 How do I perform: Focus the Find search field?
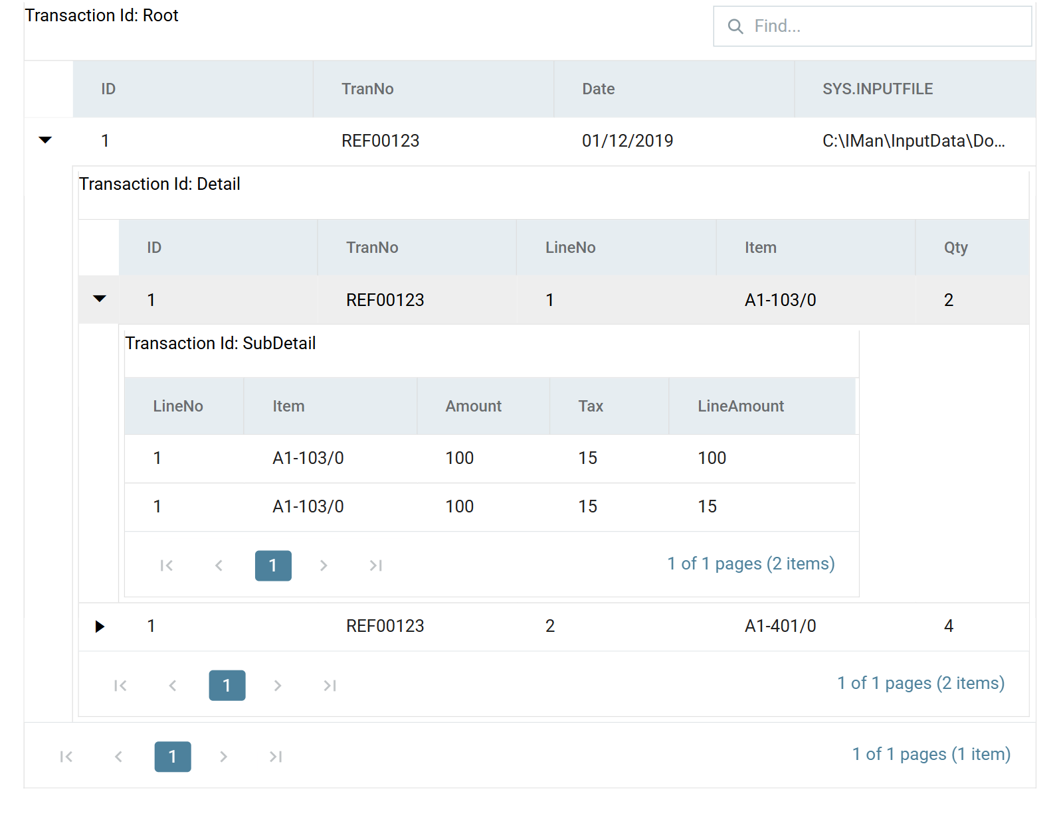coord(872,27)
